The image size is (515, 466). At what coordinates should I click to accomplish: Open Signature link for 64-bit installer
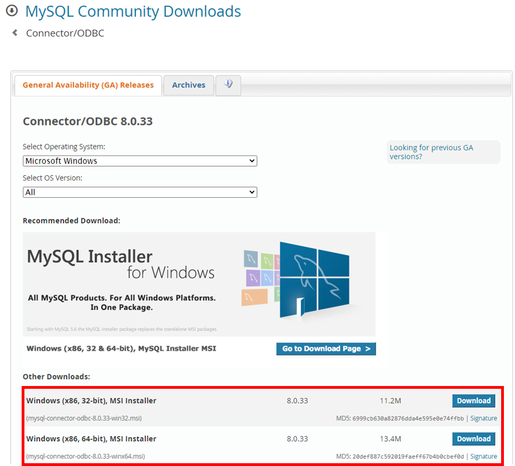click(x=483, y=457)
